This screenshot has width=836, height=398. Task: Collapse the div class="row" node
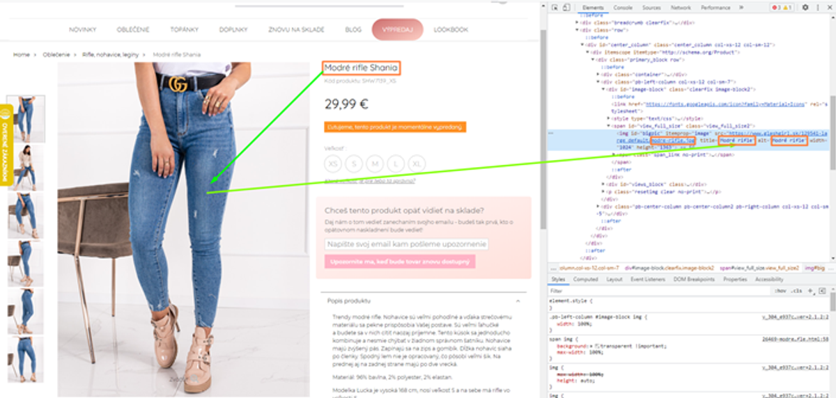[577, 30]
